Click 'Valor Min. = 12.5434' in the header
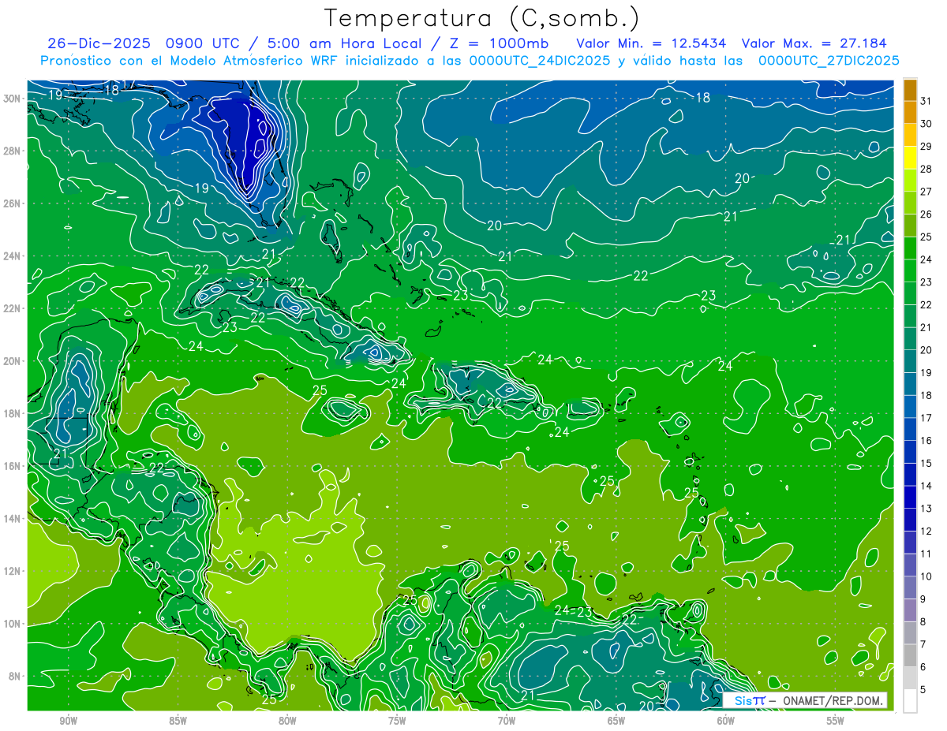This screenshot has height=731, width=947. pos(651,43)
